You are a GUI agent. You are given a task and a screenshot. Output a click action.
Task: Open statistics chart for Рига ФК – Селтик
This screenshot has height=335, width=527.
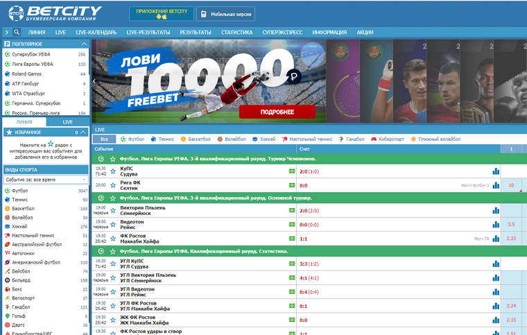pyautogui.click(x=496, y=185)
